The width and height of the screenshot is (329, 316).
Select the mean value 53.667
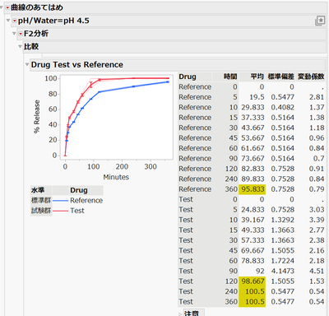[253, 138]
